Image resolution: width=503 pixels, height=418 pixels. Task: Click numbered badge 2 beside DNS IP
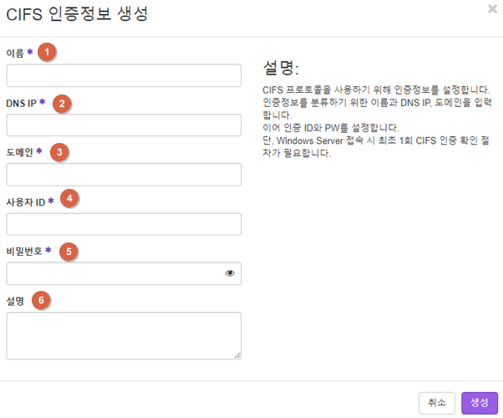(60, 103)
